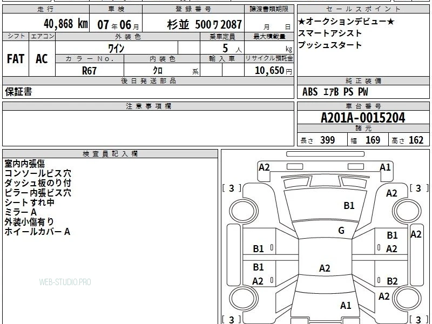The height and width of the screenshot is (324, 432).
Task: Select the 外装色 header
Action: click(x=127, y=36)
